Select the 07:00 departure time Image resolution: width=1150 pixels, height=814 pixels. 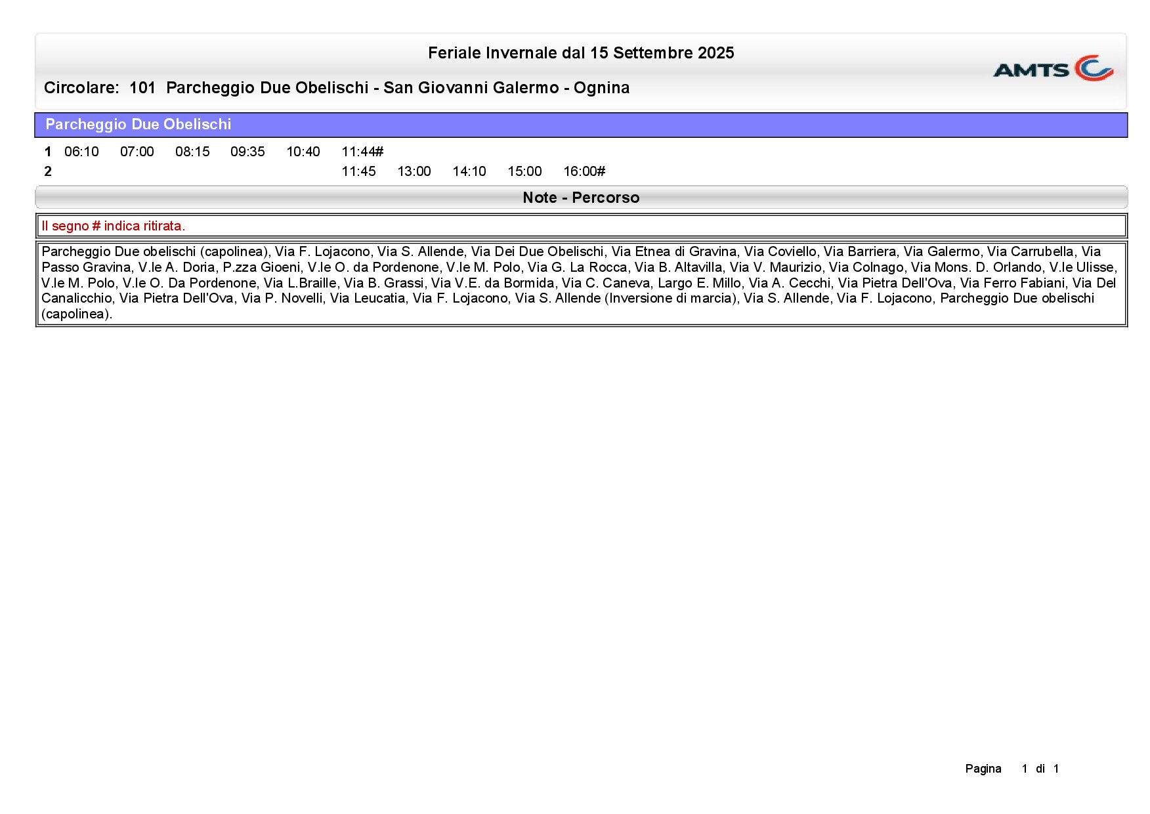click(x=137, y=152)
